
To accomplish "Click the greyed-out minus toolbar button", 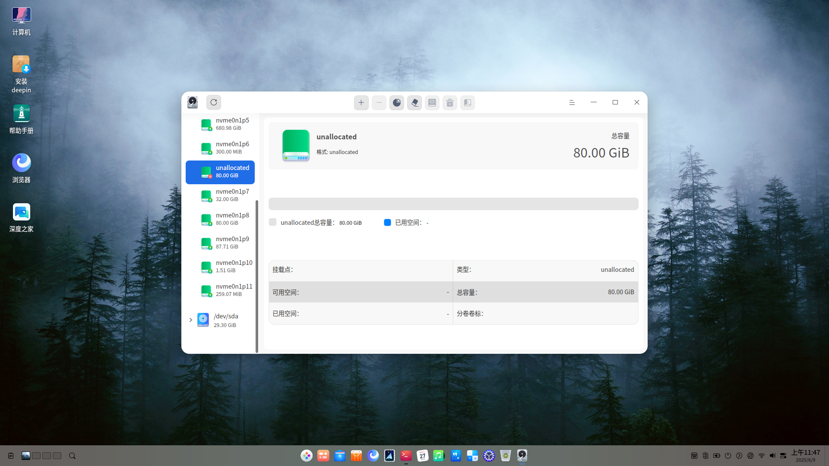I will (379, 103).
